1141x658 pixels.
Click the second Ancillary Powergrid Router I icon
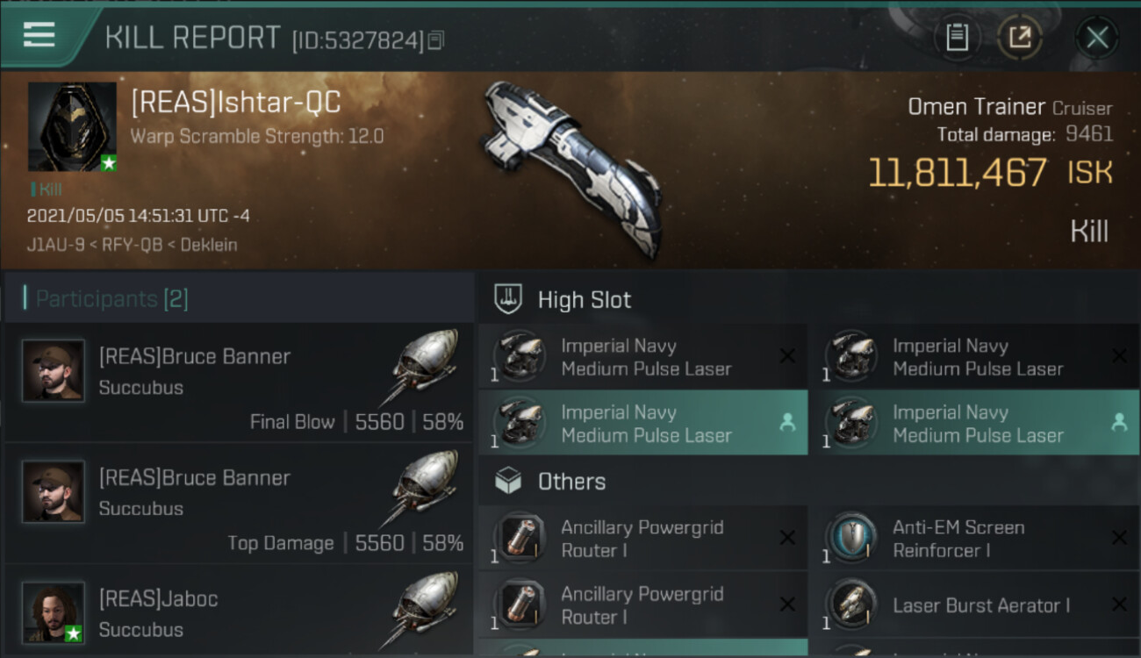(520, 605)
